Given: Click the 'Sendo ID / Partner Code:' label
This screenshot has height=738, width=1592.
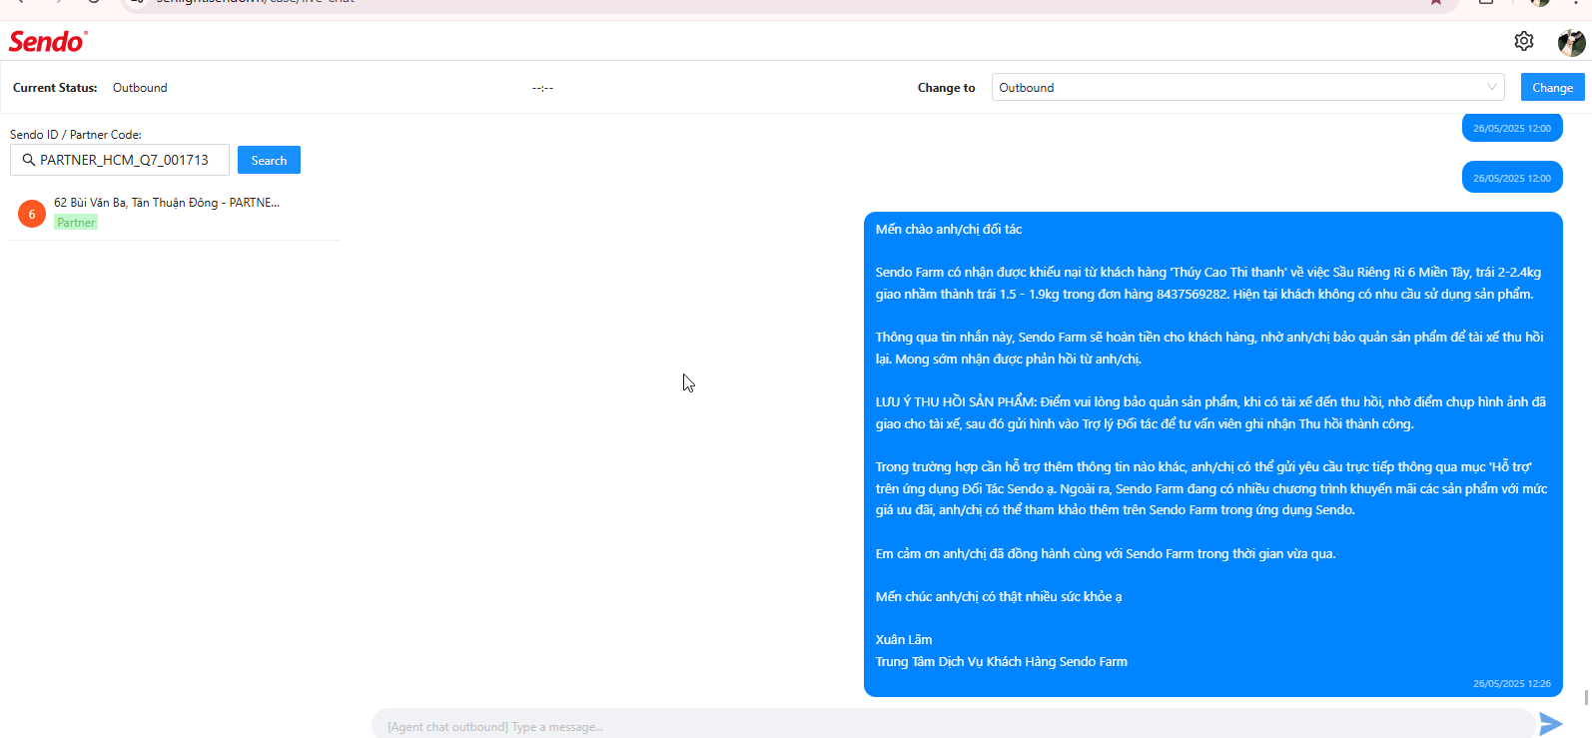Looking at the screenshot, I should (x=76, y=135).
